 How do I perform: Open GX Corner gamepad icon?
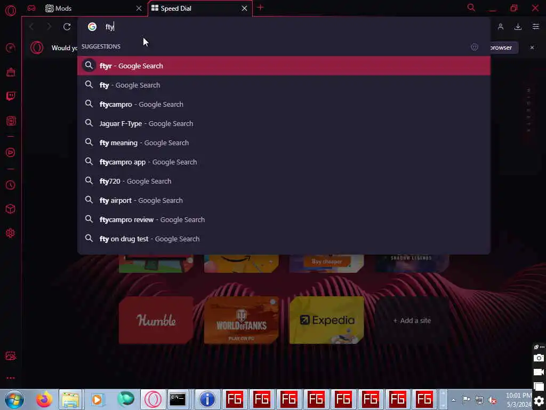coord(31,8)
